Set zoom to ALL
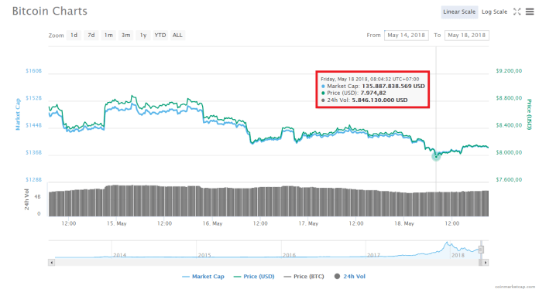 177,35
